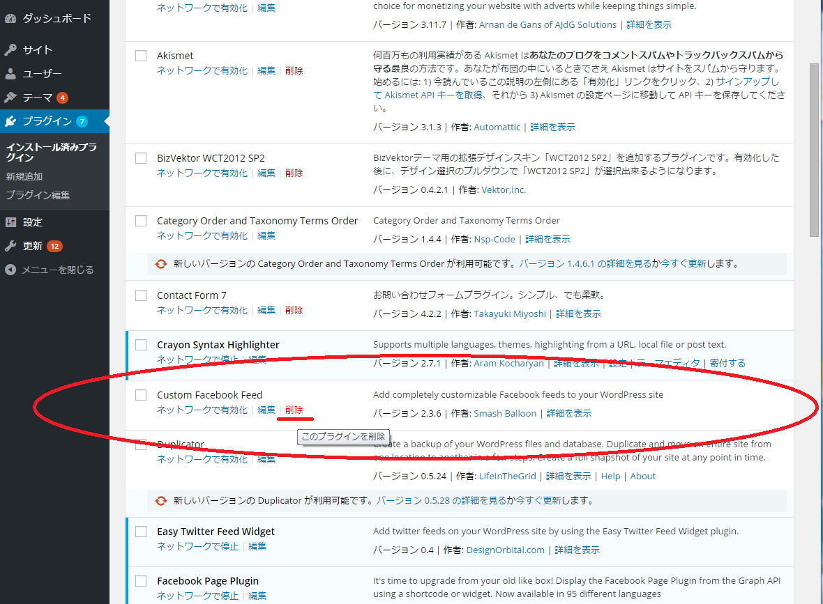Image resolution: width=823 pixels, height=604 pixels.
Task: Click the Users person icon in sidebar
Action: click(x=10, y=74)
